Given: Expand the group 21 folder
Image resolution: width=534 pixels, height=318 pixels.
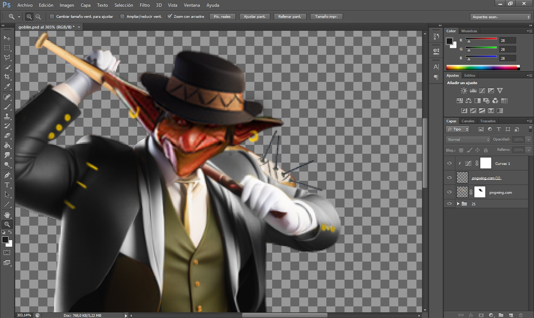Looking at the screenshot, I should coord(458,204).
